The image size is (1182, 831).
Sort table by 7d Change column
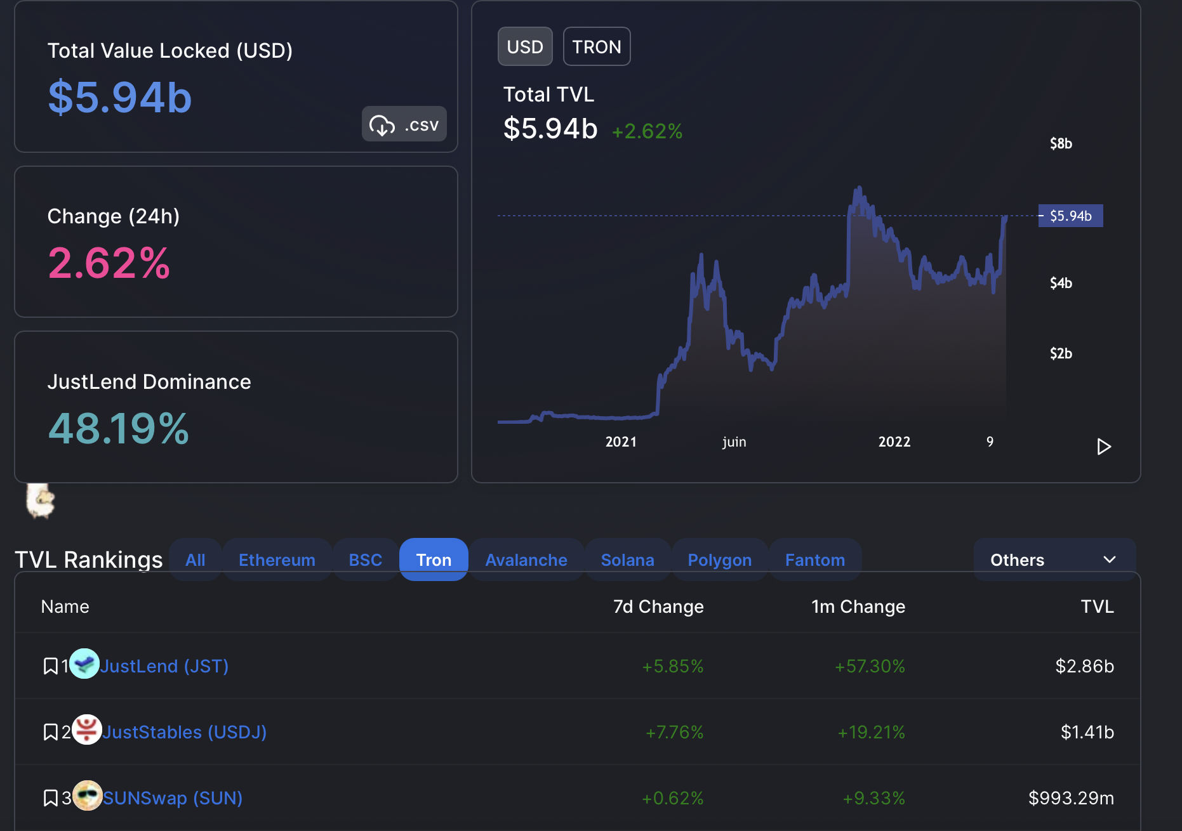pyautogui.click(x=658, y=606)
